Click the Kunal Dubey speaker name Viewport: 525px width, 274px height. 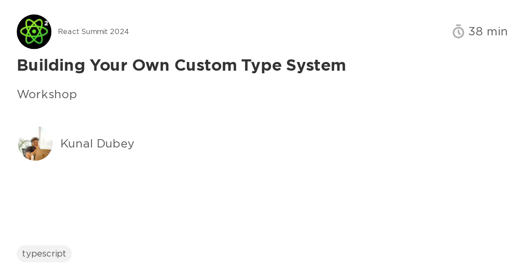point(97,144)
